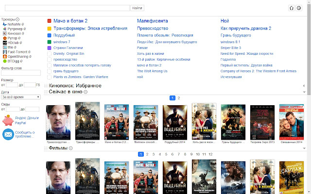
Task: Click the blue square beside Поддубный
Action: point(50,35)
